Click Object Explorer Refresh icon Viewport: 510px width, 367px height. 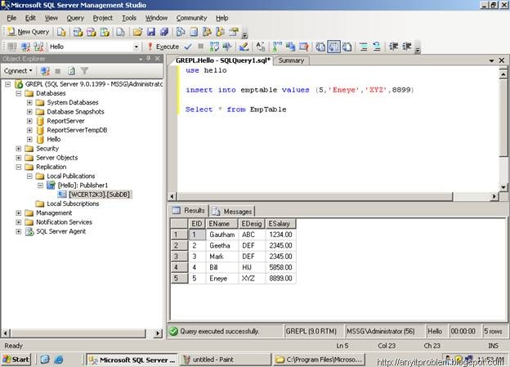pos(71,70)
